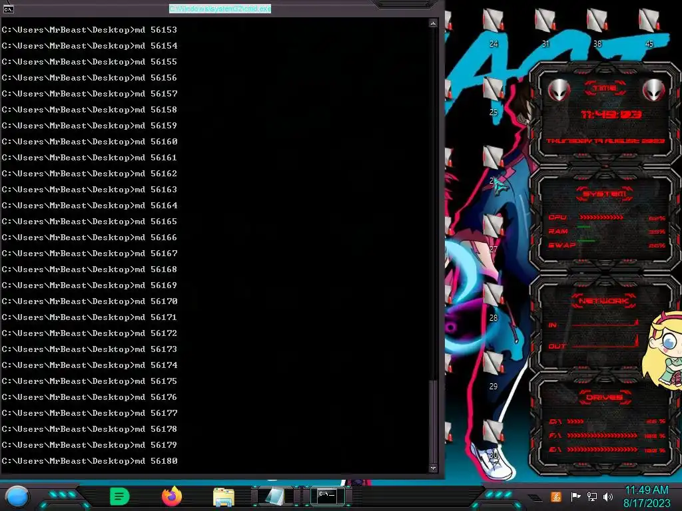Click the CPU usage bar

(601, 218)
